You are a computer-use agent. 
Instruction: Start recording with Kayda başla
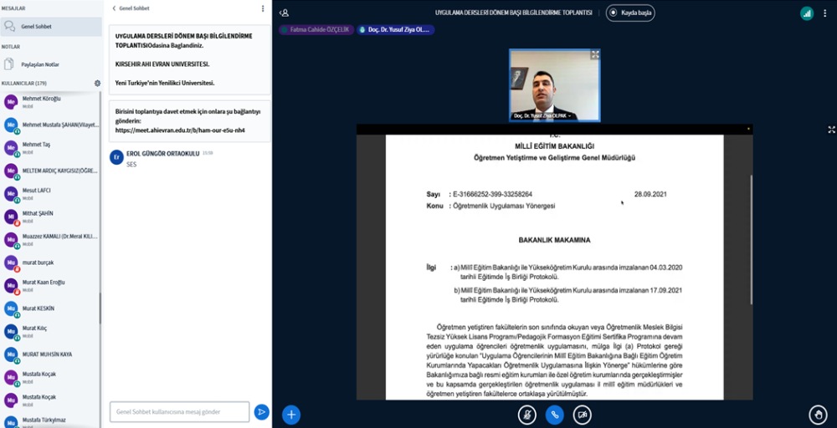(x=630, y=13)
